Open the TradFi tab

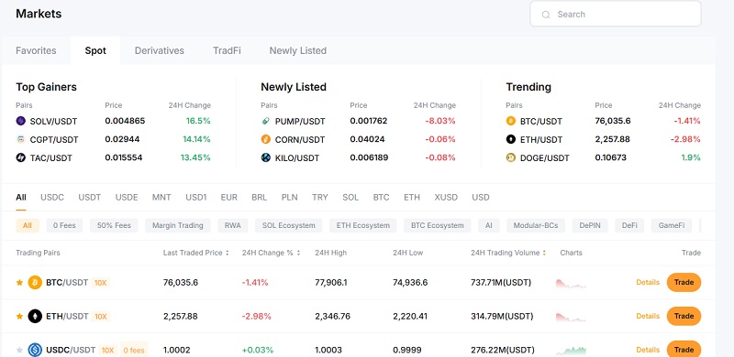227,50
